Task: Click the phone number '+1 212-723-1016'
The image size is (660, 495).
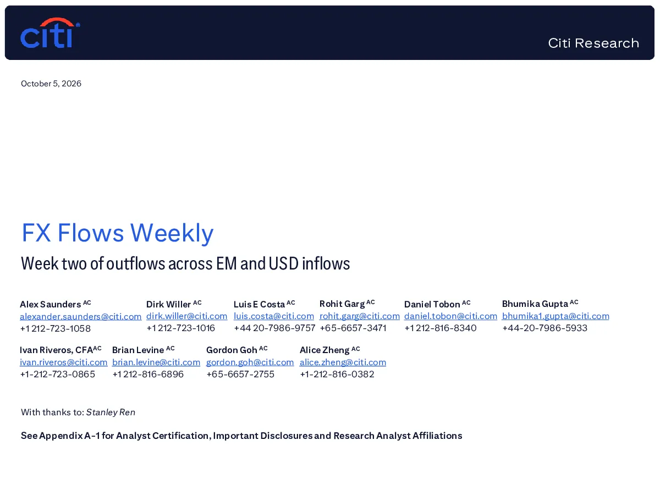Action: 181,328
